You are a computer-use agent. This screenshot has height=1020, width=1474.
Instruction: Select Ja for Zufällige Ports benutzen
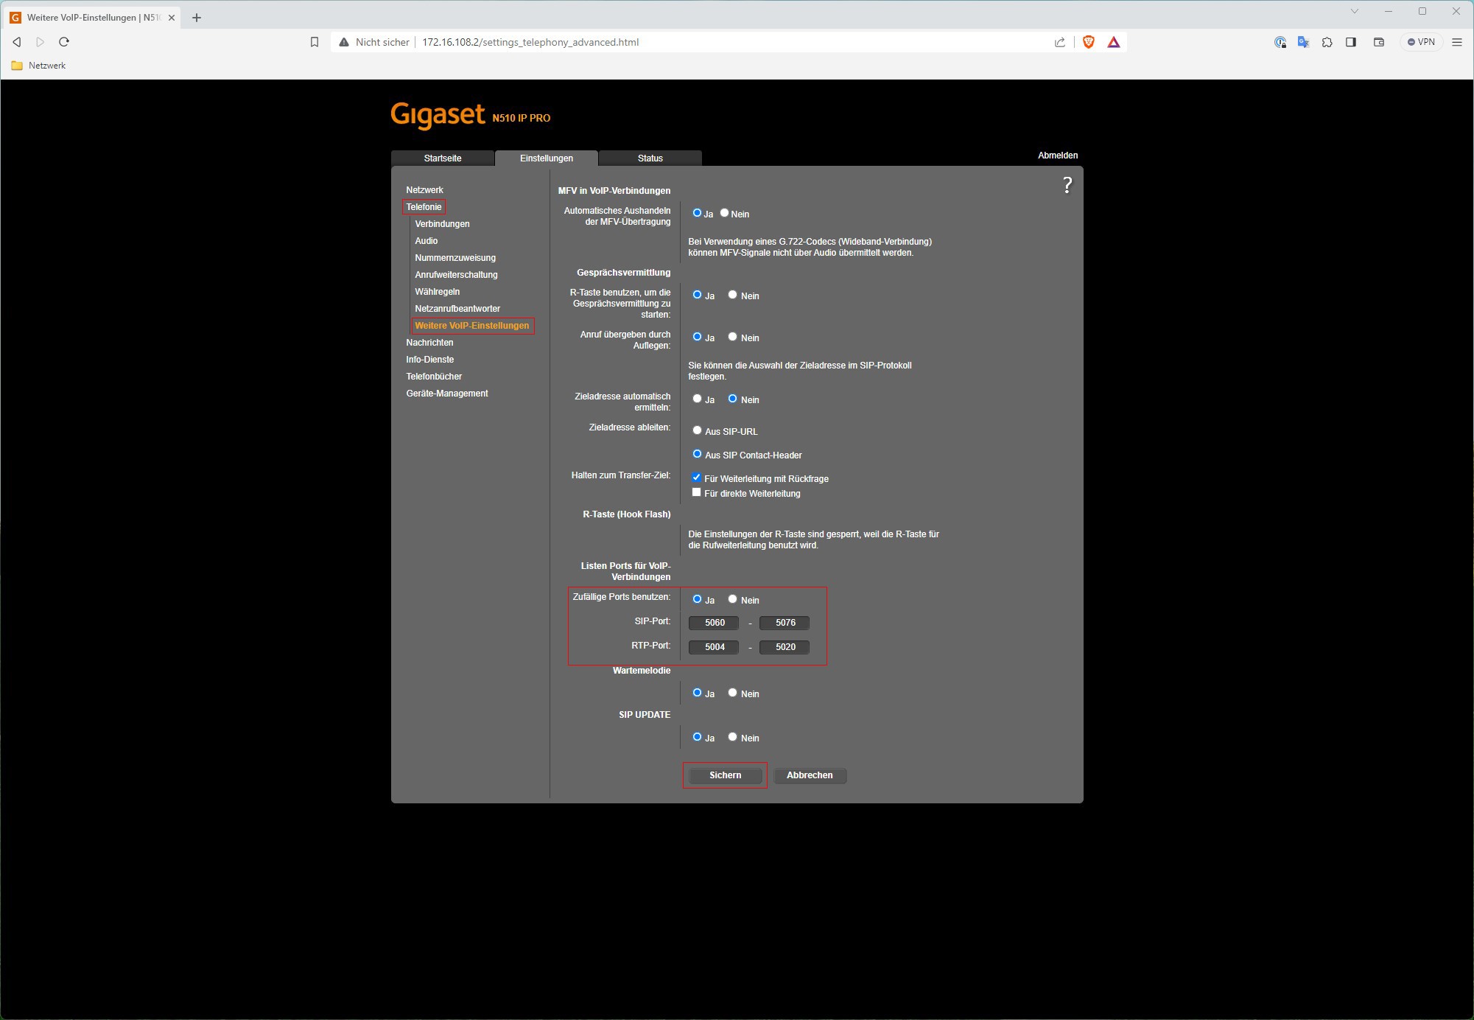coord(697,599)
